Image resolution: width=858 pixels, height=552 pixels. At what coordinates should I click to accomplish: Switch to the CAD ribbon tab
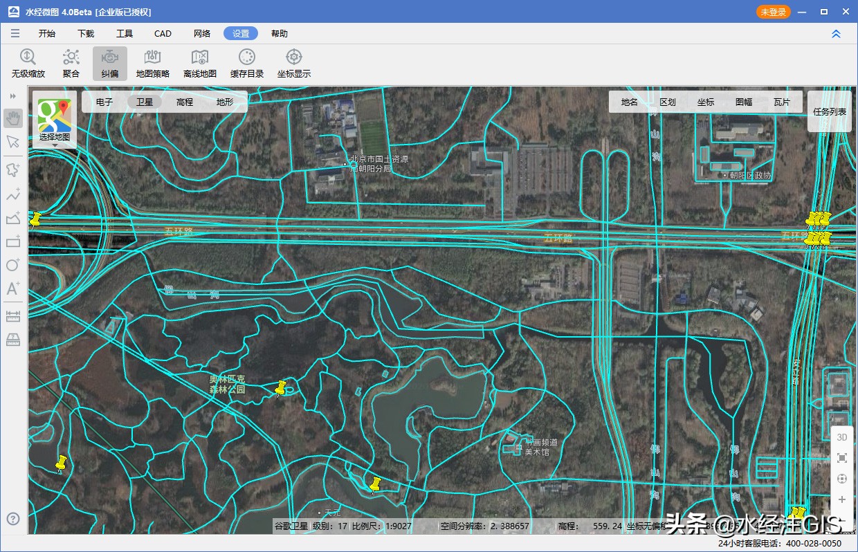(x=163, y=33)
